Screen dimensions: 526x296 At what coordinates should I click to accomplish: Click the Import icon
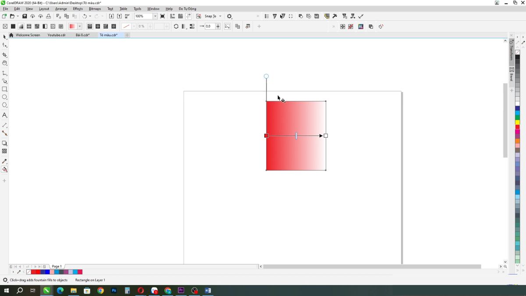(111, 16)
